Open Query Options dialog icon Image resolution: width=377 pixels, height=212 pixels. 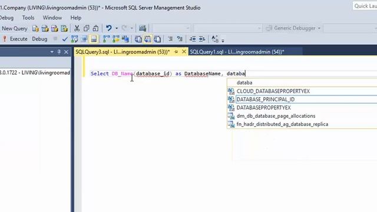coord(84,39)
